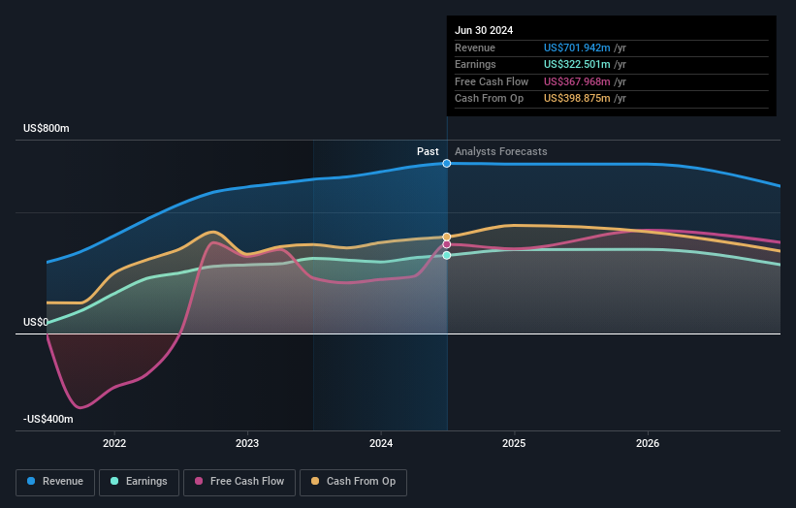Click the 2024 x-axis label
This screenshot has width=796, height=508.
(381, 443)
